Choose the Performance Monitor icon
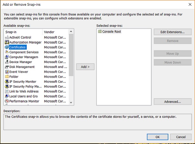195x144 pixels. [7, 101]
